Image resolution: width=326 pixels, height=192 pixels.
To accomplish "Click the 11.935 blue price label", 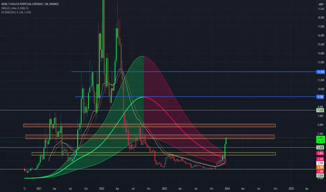I will coord(320,72).
